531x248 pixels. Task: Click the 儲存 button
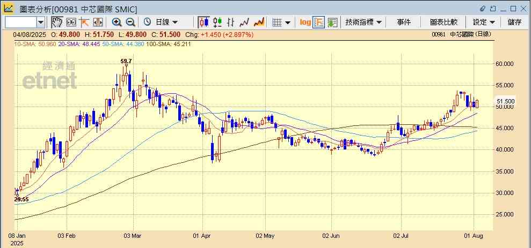pyautogui.click(x=514, y=22)
